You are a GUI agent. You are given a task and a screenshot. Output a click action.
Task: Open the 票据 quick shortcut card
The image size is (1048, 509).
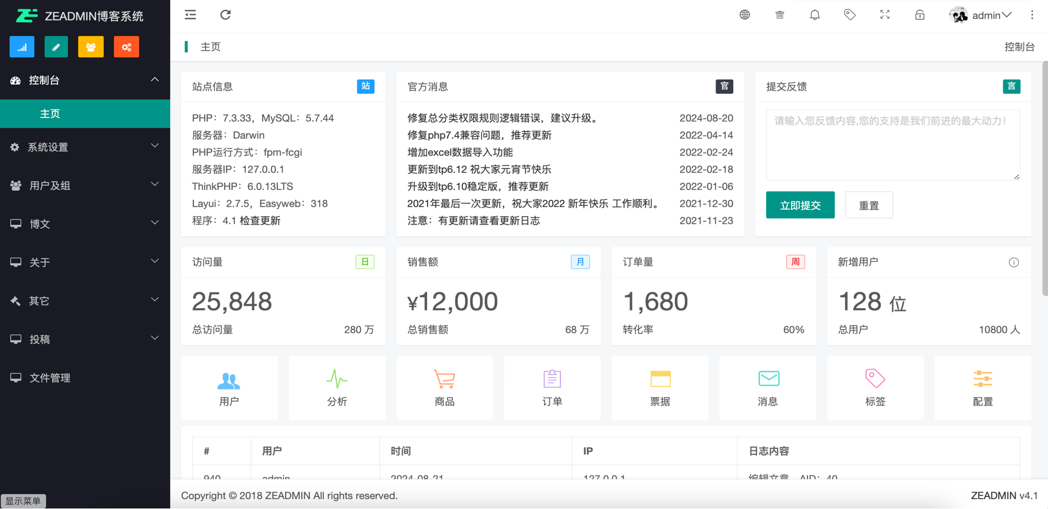(x=660, y=388)
